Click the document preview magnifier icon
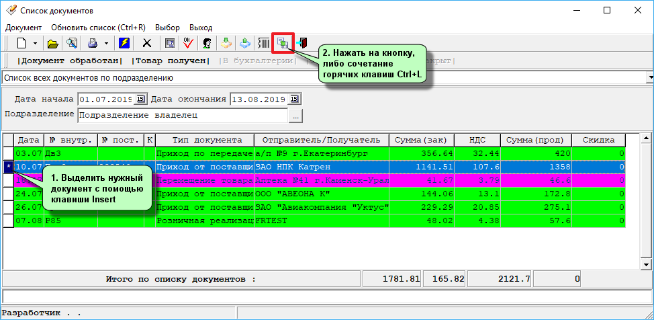 72,43
